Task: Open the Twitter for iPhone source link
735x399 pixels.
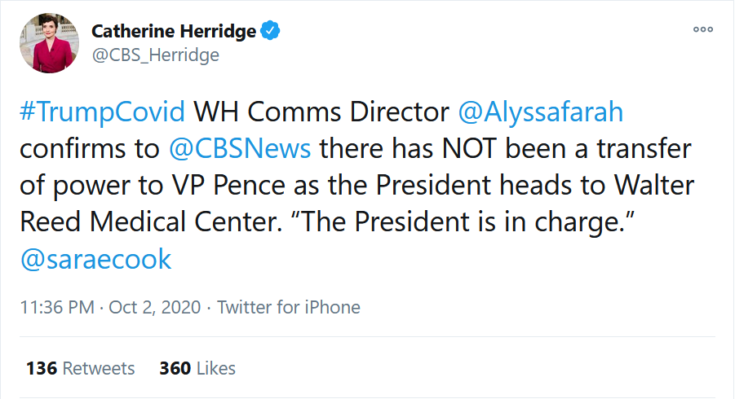Action: click(x=288, y=307)
